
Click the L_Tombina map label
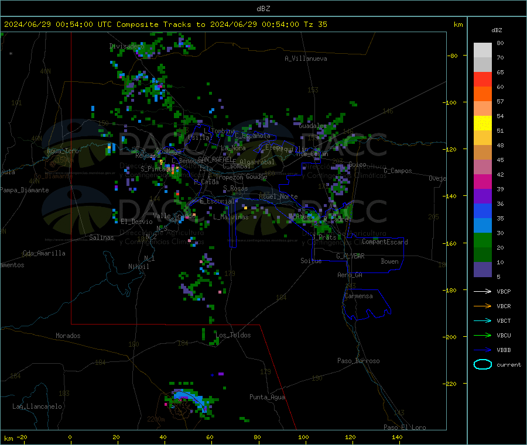pos(220,131)
